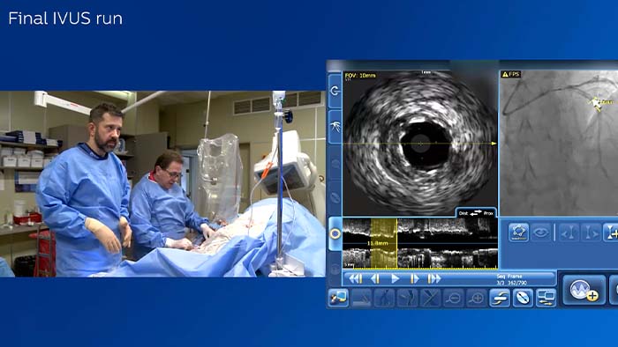This screenshot has width=618, height=347.
Task: Select the vessel branch tree sidebar icon
Action: pyautogui.click(x=335, y=127)
